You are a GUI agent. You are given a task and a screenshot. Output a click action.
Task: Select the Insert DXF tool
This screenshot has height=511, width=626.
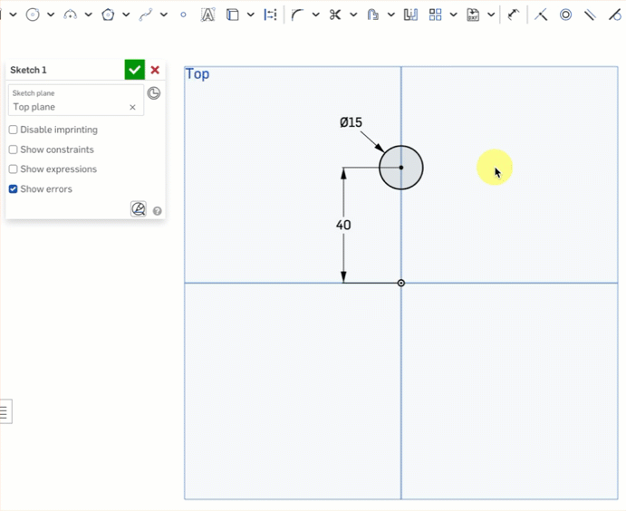click(x=473, y=14)
